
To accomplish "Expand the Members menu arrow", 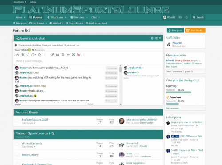I will click(87, 17).
